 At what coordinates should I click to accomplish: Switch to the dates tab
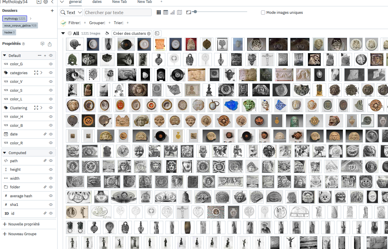pos(97,2)
